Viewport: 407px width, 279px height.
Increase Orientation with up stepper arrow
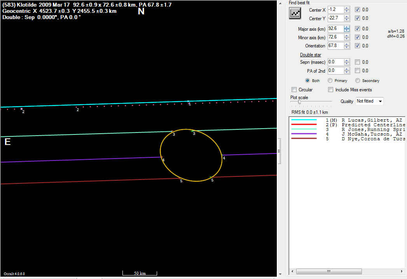point(347,44)
